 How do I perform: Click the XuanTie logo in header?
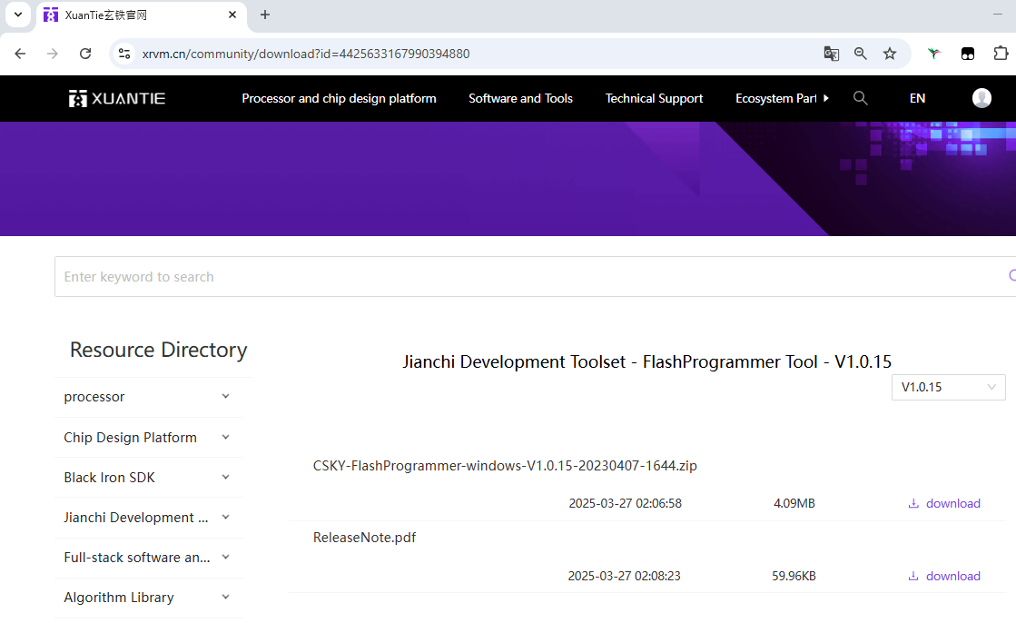117,98
